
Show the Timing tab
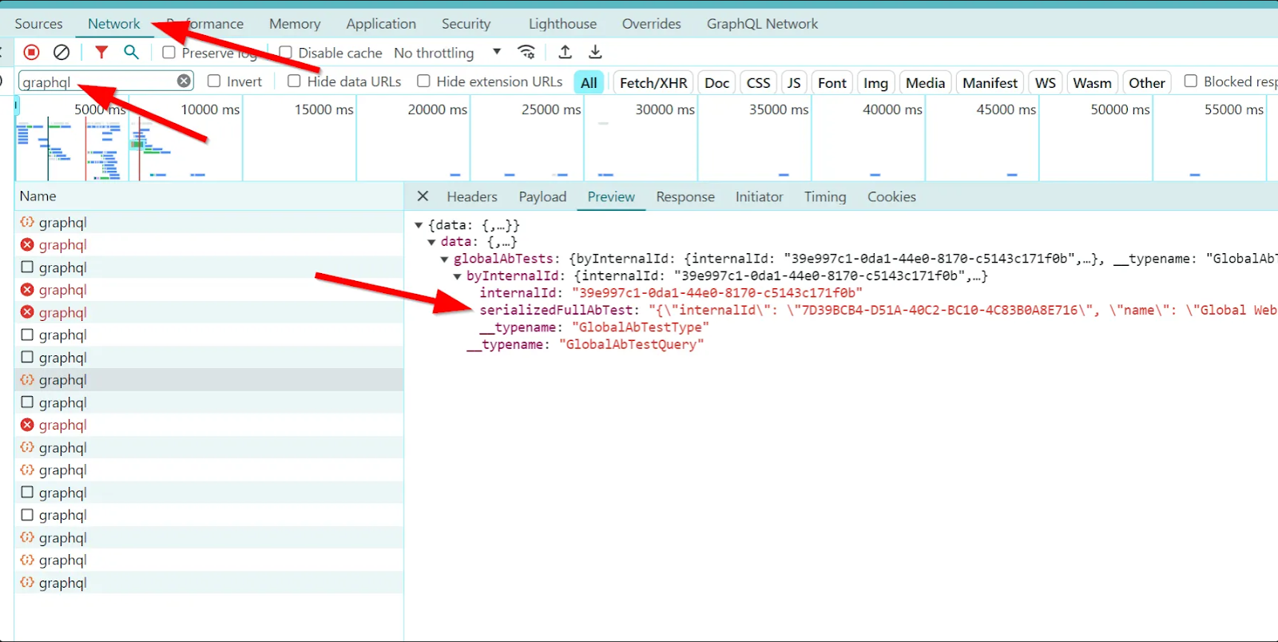tap(825, 196)
